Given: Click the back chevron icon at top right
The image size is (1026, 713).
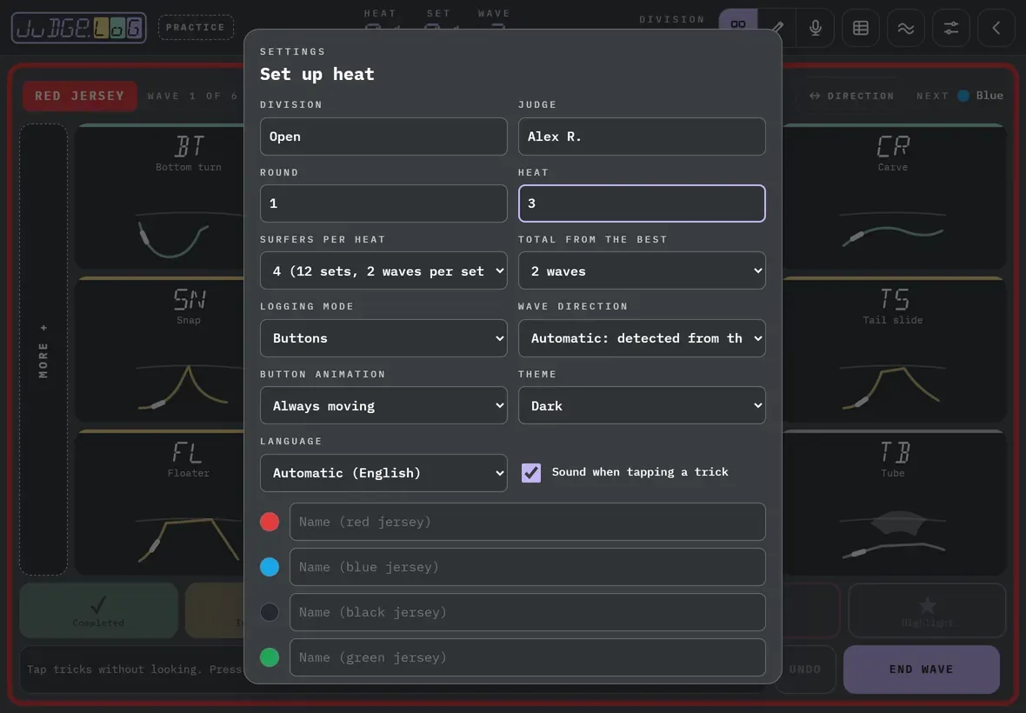Looking at the screenshot, I should point(996,28).
